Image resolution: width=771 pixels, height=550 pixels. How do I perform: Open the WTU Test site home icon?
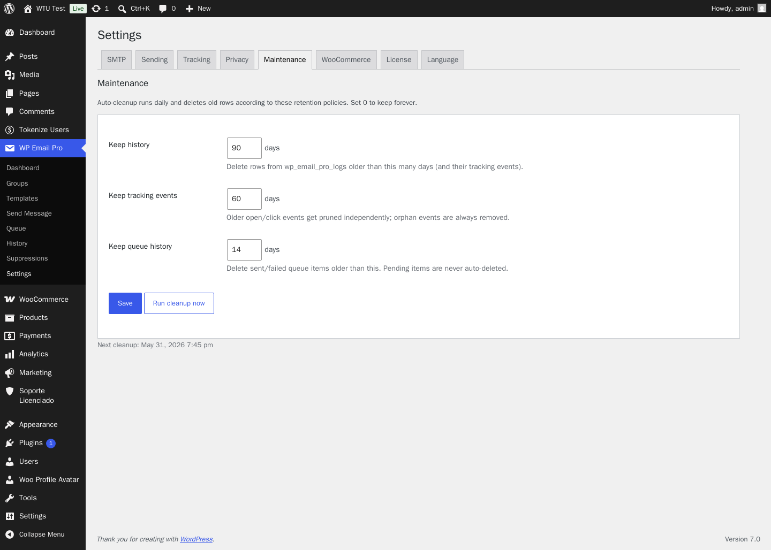point(28,9)
